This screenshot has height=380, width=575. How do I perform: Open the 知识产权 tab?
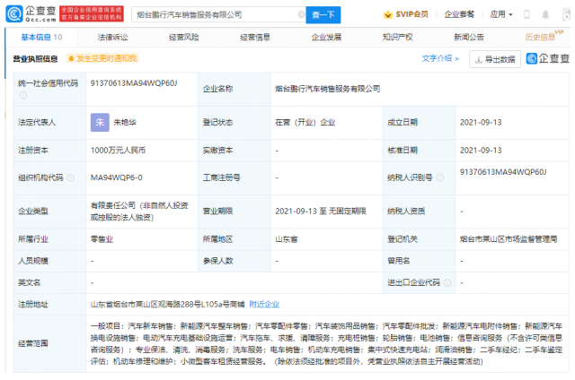[x=397, y=38]
